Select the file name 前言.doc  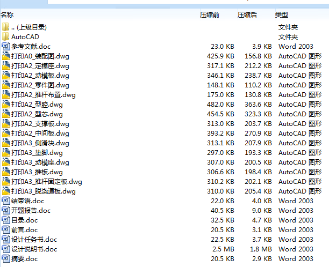pos(25,230)
